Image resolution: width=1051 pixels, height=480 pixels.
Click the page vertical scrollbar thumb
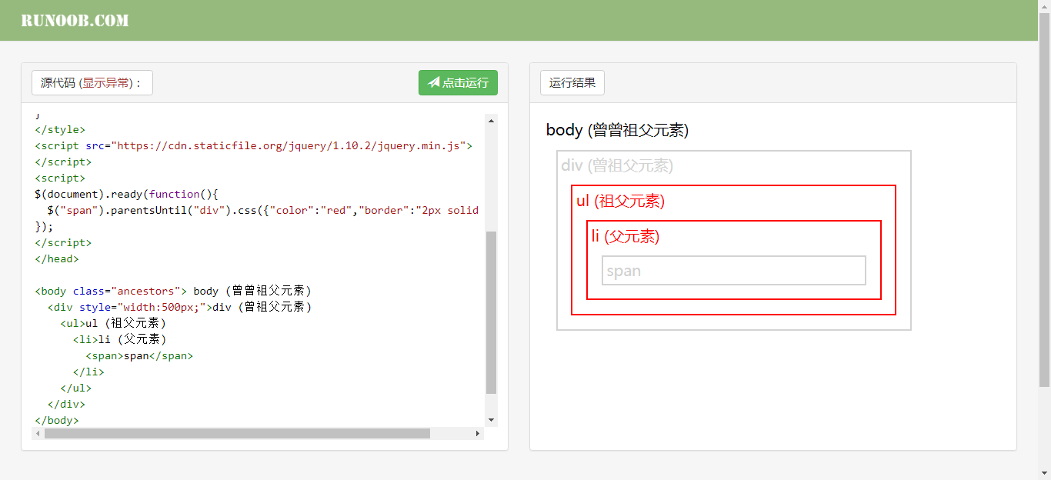[1045, 200]
